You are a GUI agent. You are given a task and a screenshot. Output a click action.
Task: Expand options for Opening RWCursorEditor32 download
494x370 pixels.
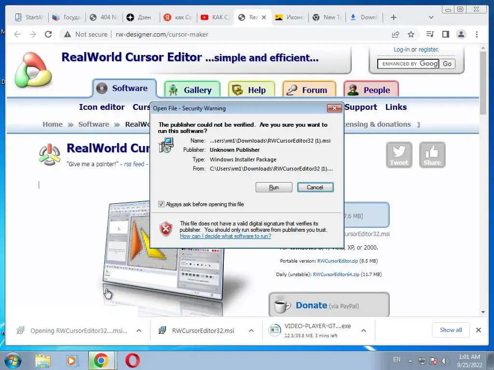[138, 330]
